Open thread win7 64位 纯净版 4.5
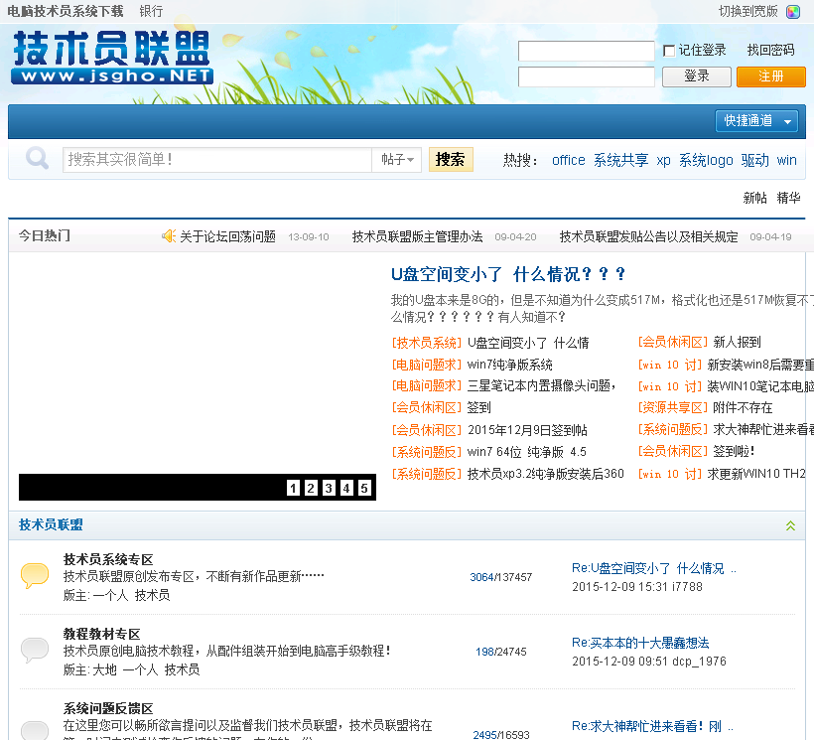 pyautogui.click(x=526, y=452)
